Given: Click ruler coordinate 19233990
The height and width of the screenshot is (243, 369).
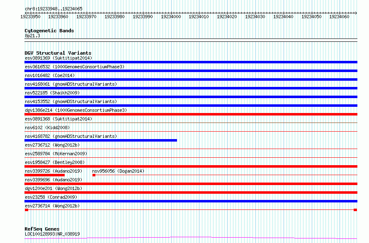Looking at the screenshot, I should [143, 17].
